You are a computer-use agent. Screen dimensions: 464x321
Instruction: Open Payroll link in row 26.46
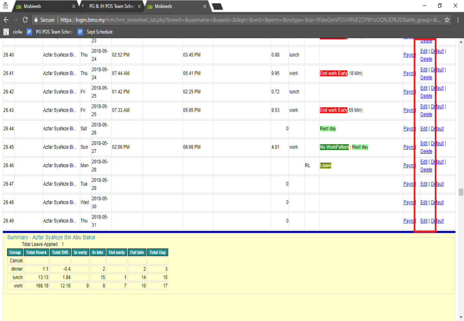pyautogui.click(x=410, y=166)
